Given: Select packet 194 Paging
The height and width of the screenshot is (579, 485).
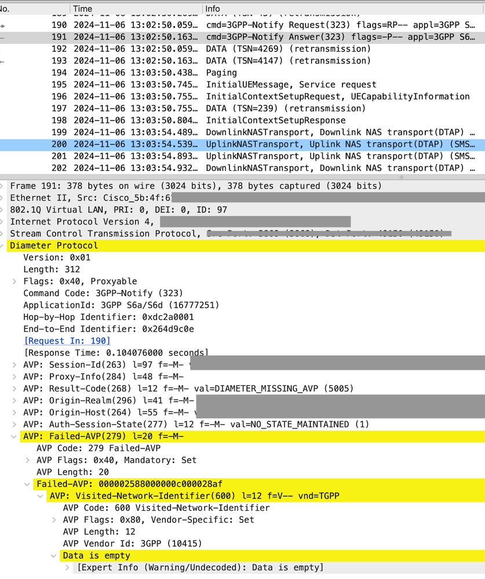Looking at the screenshot, I should (x=242, y=73).
